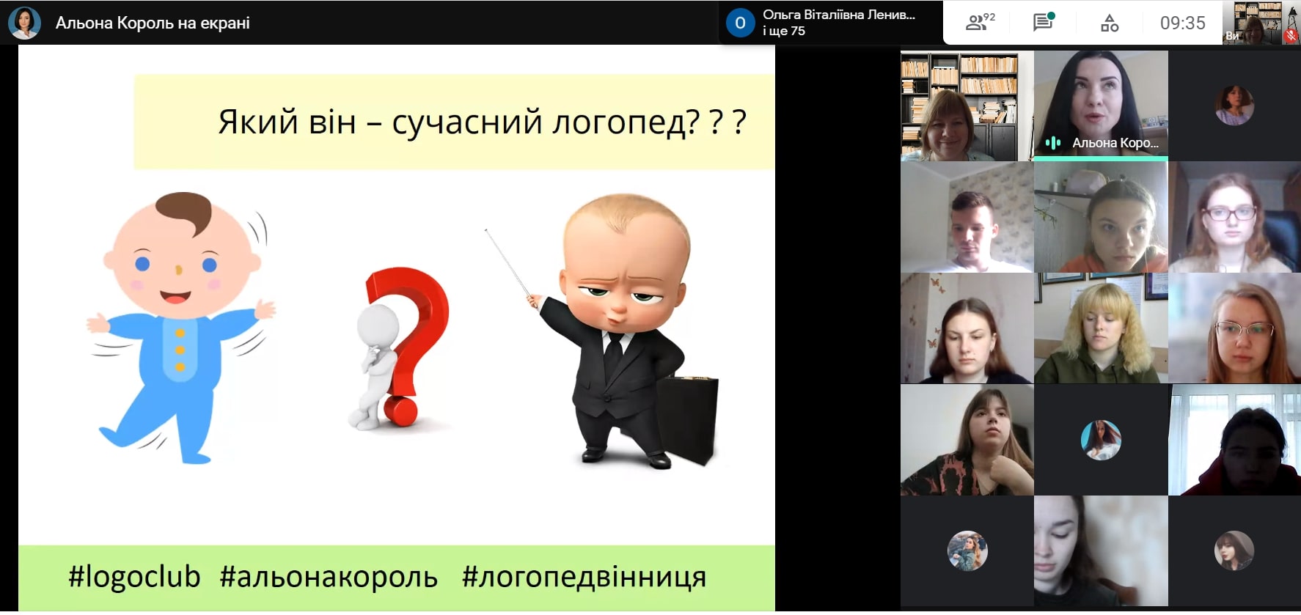
Task: Select the video tile with bookshelves background
Action: coord(967,106)
